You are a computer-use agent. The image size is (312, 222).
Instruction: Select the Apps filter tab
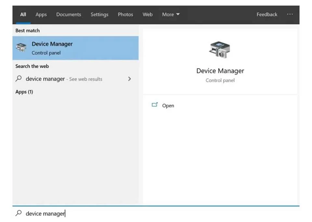click(x=41, y=14)
